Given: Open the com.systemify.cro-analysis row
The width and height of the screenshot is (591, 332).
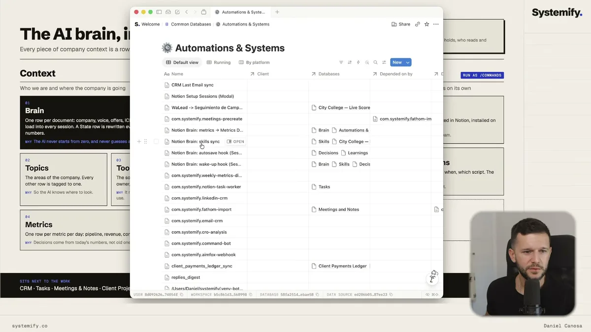Looking at the screenshot, I should tap(199, 232).
